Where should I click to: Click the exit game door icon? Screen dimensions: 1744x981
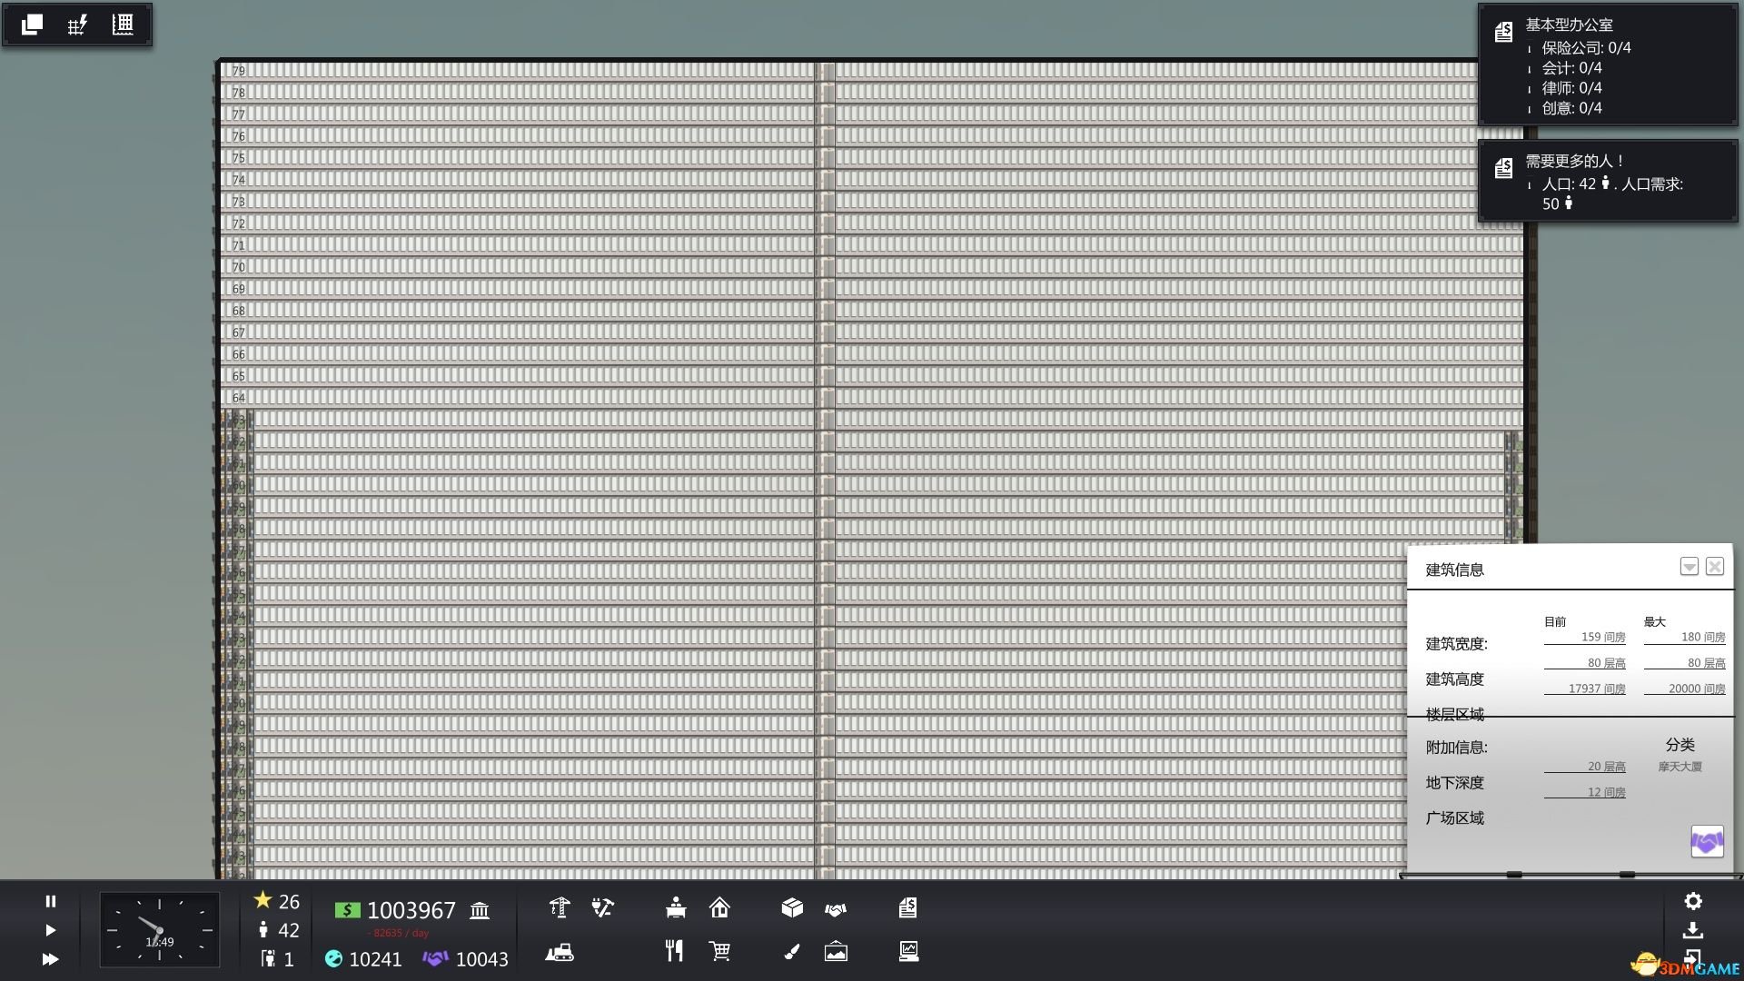click(x=1693, y=957)
